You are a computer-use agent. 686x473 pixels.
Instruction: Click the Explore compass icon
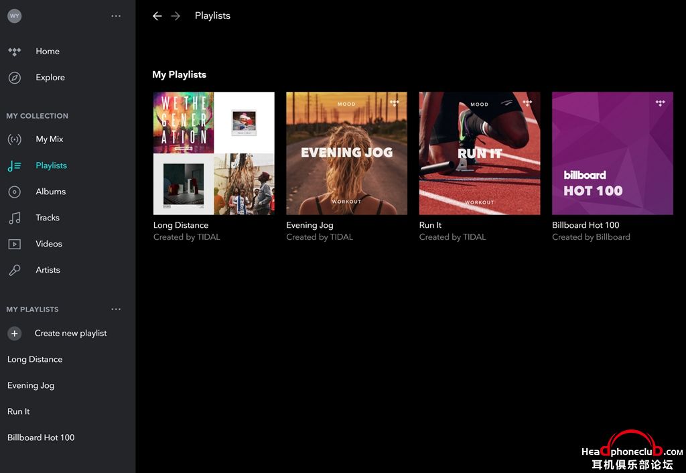pos(15,78)
